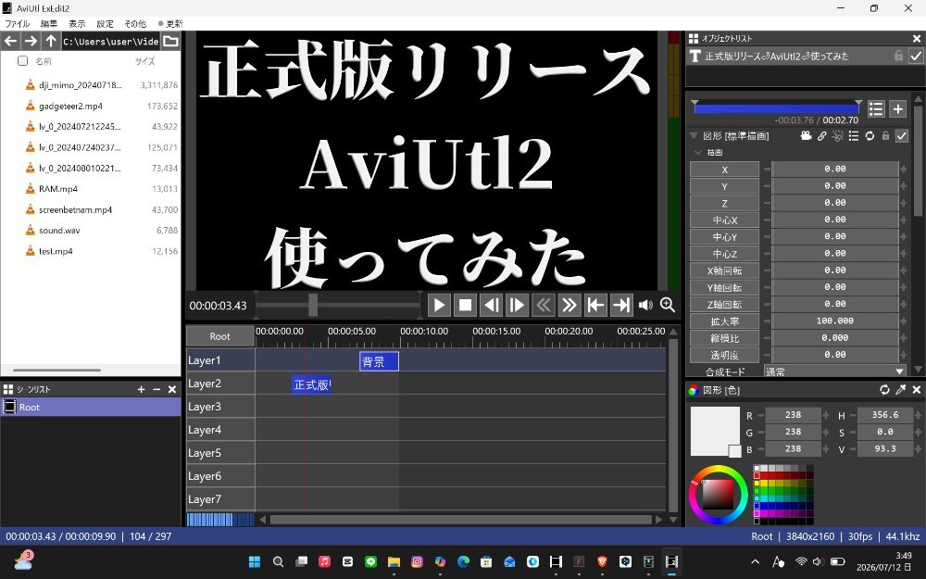Remove a scene with the minus icon
Viewport: 926px width, 579px height.
point(156,389)
